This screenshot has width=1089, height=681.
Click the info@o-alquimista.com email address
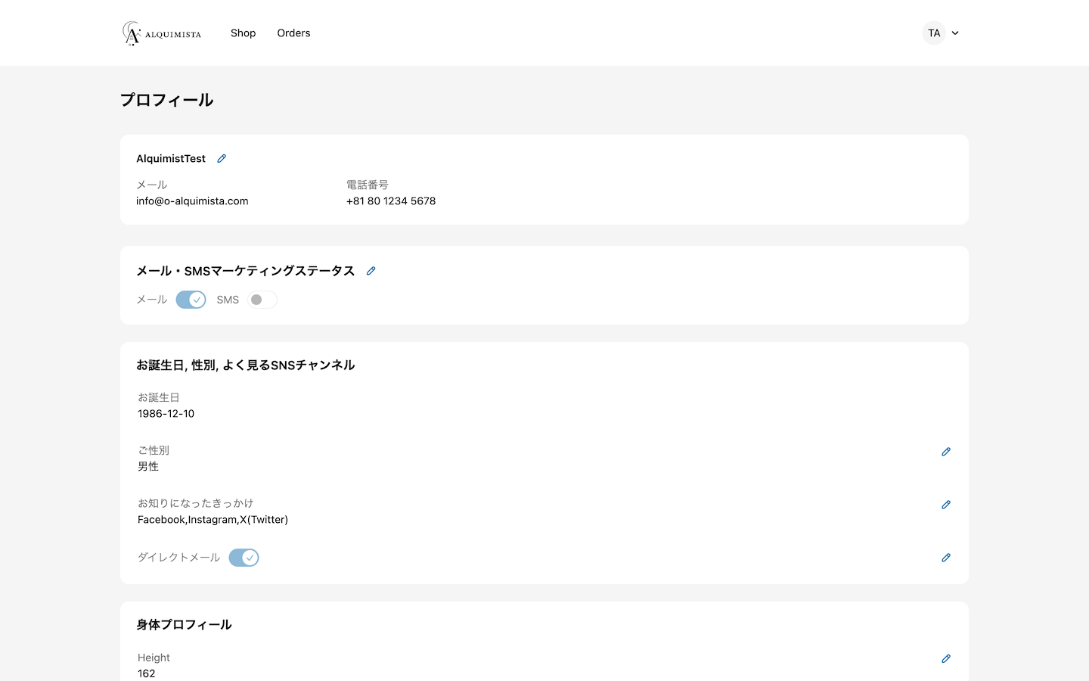192,201
